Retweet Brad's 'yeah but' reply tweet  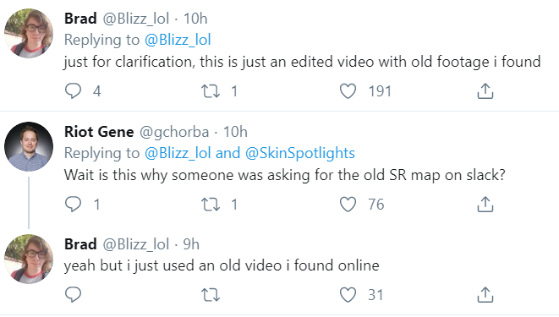[211, 295]
